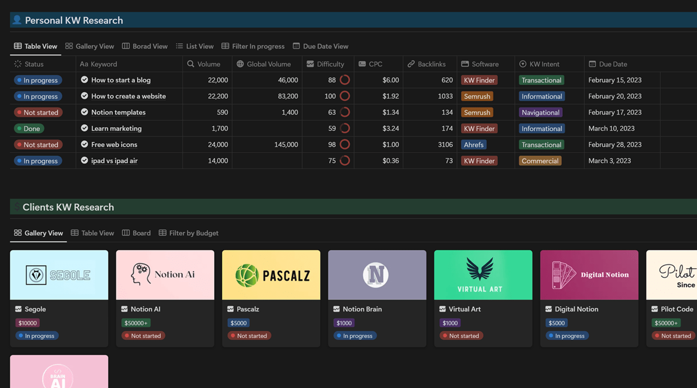Click the Global Volume globe icon

pyautogui.click(x=240, y=64)
